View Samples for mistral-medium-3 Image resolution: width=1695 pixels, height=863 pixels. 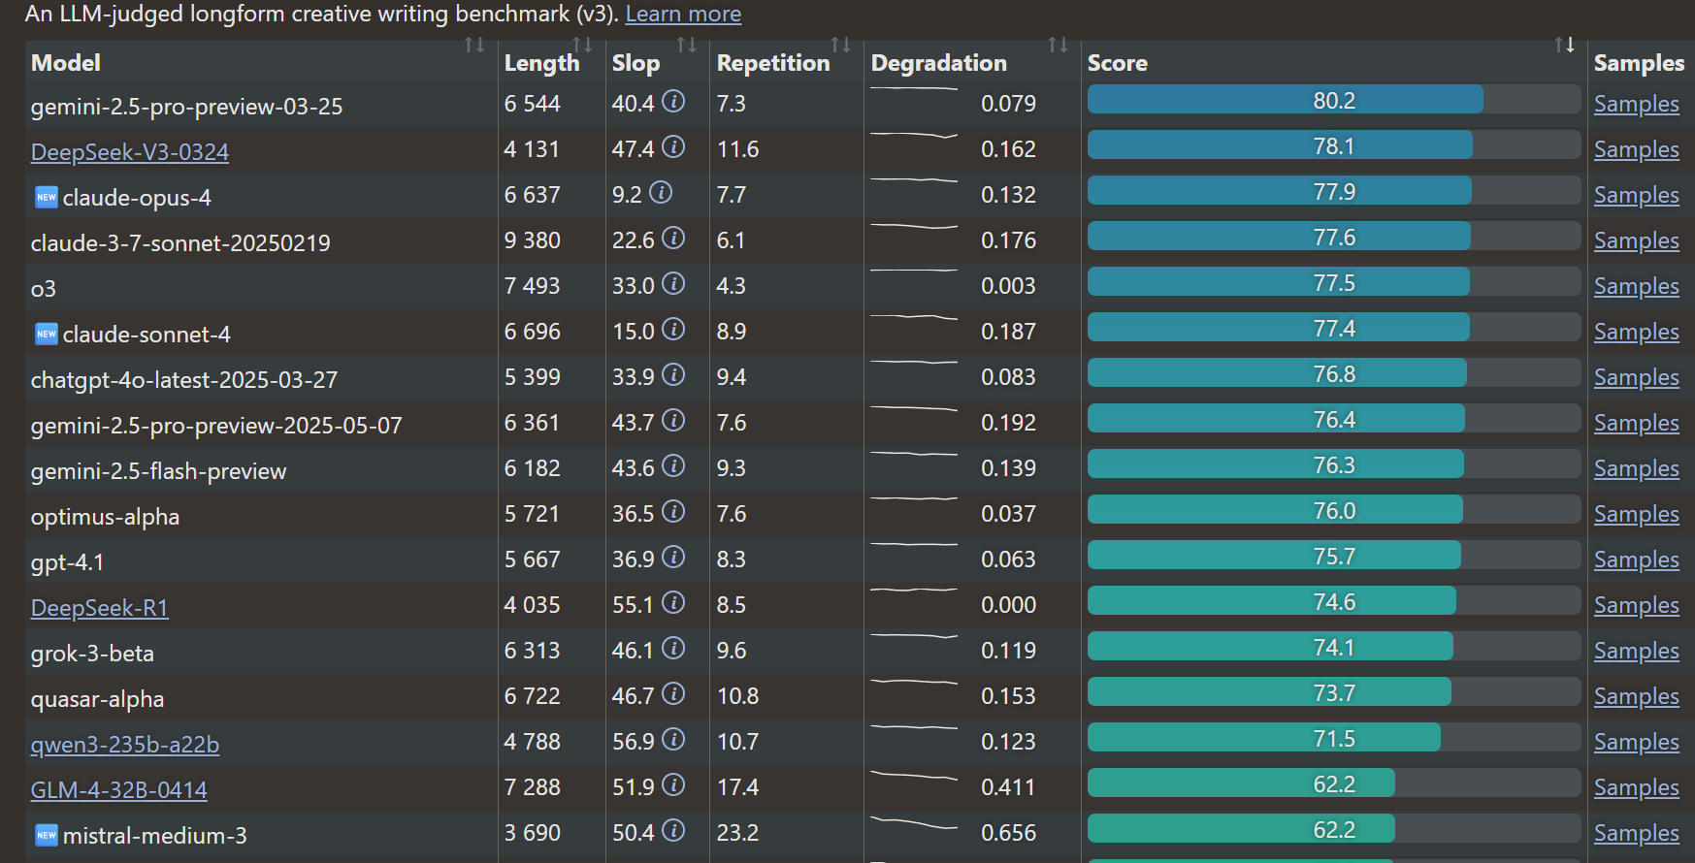point(1637,833)
